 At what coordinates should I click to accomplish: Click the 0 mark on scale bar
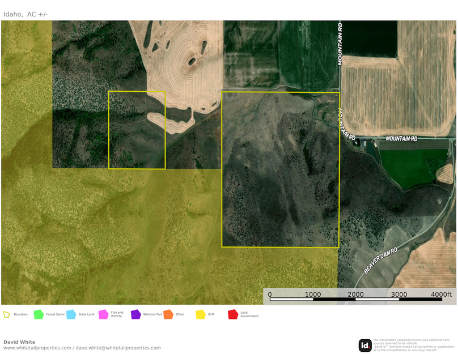[x=270, y=294]
